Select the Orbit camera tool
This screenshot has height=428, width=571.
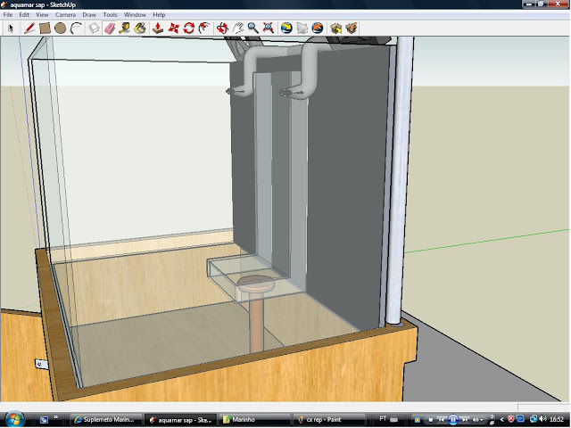(x=222, y=28)
